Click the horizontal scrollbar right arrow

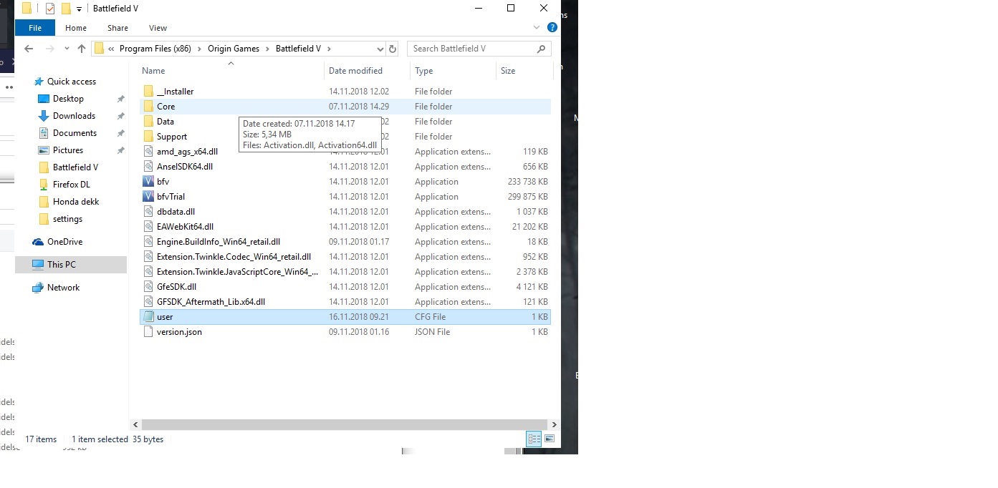pos(554,424)
